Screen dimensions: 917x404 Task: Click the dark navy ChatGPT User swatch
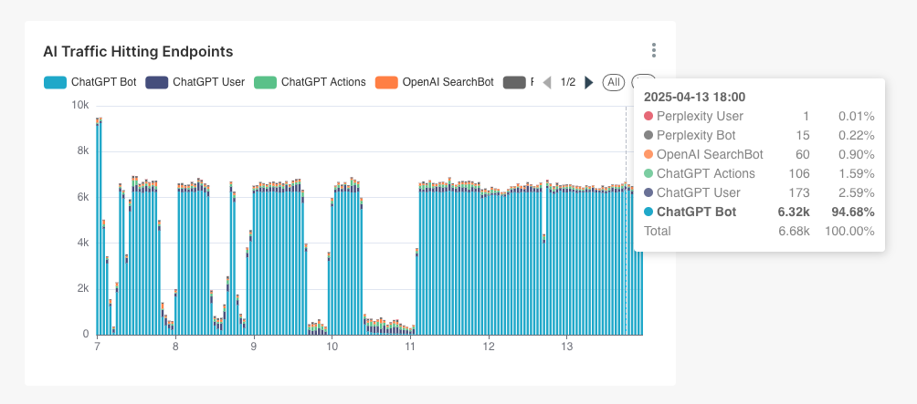[156, 82]
